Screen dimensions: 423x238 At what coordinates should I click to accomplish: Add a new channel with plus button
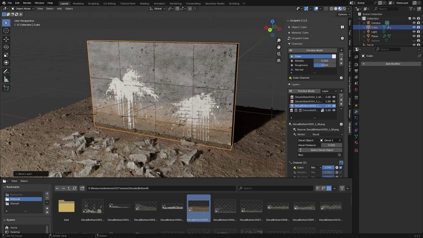[x=341, y=50]
